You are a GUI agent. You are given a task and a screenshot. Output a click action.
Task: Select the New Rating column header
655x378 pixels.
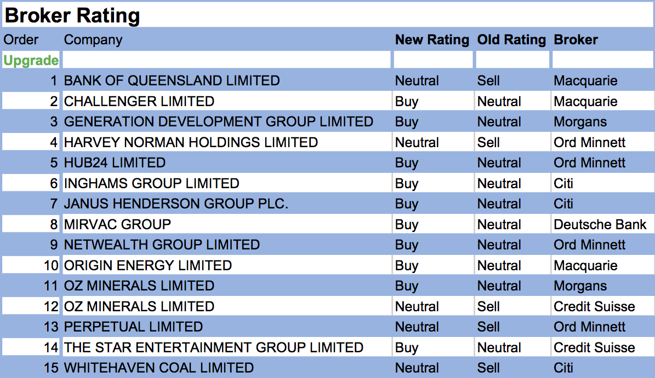point(432,40)
